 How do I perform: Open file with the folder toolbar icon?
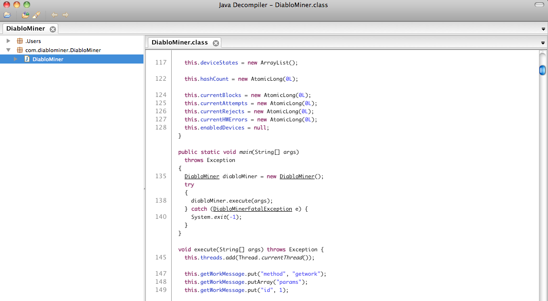click(7, 15)
